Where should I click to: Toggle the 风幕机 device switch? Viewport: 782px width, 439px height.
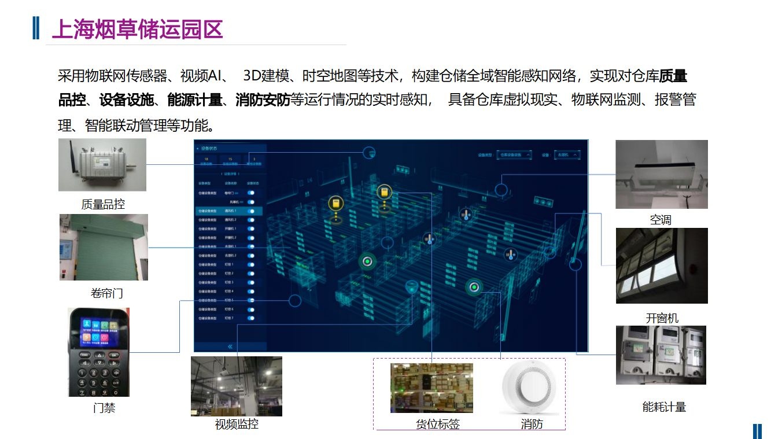(x=251, y=202)
